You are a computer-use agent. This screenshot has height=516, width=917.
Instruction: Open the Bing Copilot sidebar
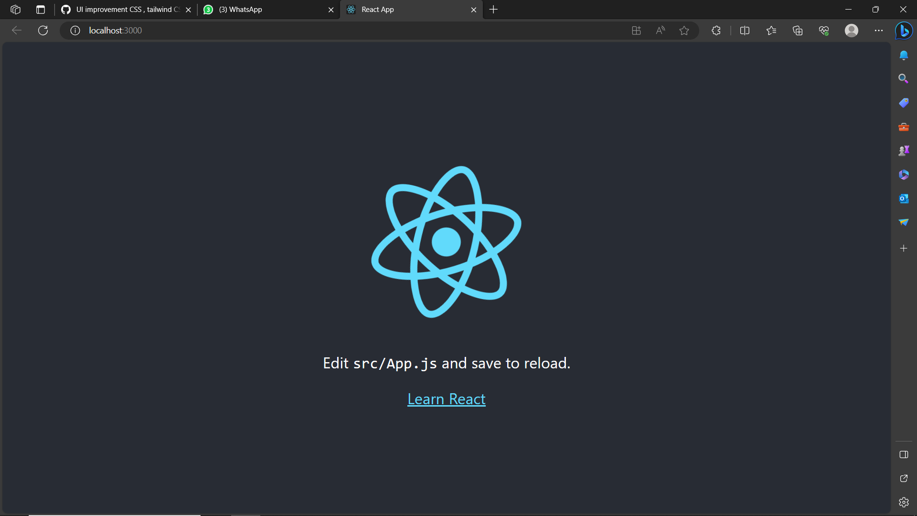tap(904, 31)
